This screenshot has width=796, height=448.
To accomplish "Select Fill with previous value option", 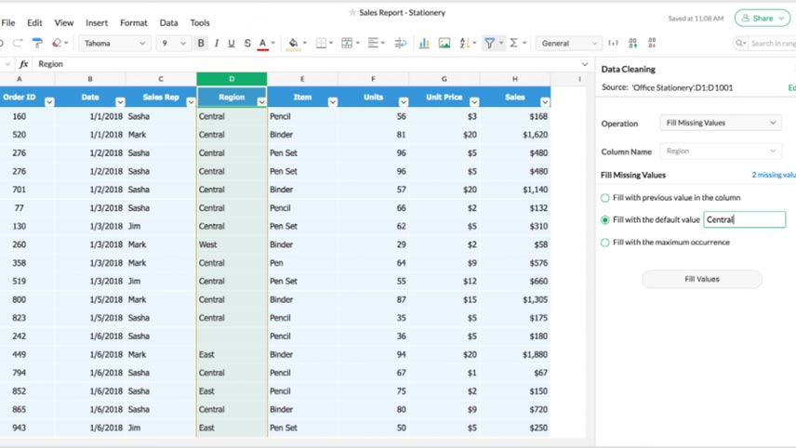I will tap(604, 198).
